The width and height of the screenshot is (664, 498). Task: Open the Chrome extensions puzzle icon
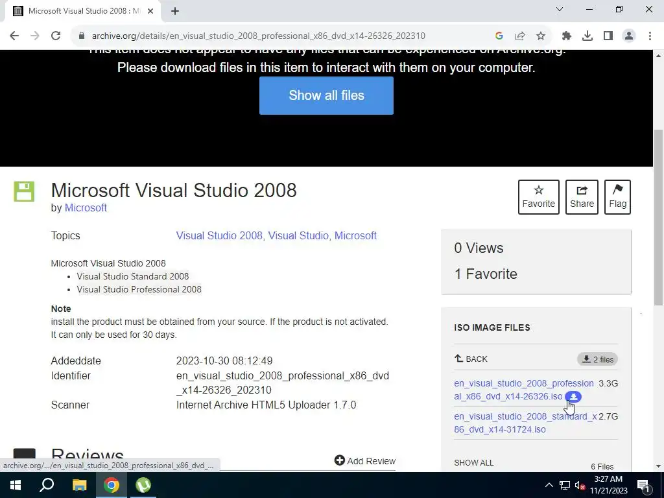coord(567,36)
